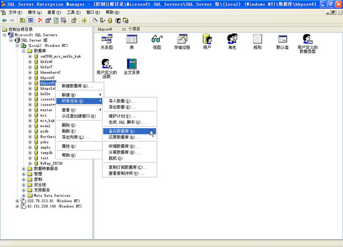This screenshot has width=343, height=247.
Task: Choose 收缩数据库 menu item
Action: 129,146
